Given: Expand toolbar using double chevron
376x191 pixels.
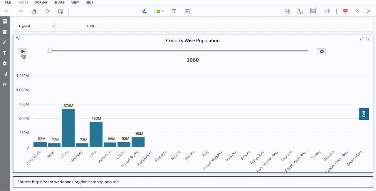Looking at the screenshot, I should [x=357, y=11].
